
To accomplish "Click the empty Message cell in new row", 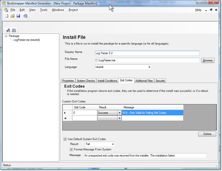I will point(153,118).
